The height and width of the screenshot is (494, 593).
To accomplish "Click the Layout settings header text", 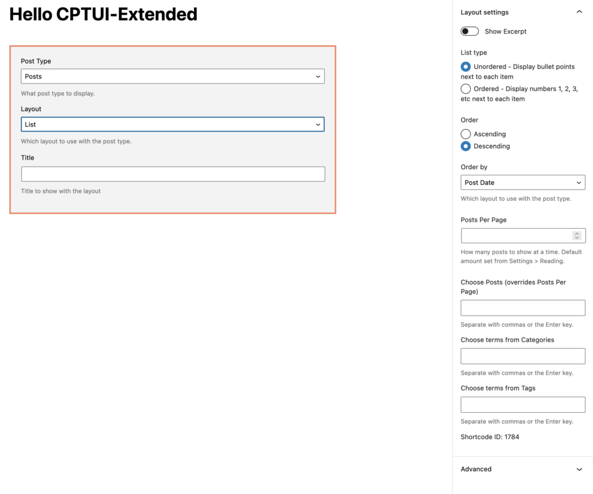I will point(484,12).
